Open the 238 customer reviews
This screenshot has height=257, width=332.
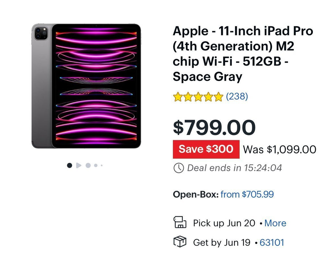pyautogui.click(x=237, y=96)
